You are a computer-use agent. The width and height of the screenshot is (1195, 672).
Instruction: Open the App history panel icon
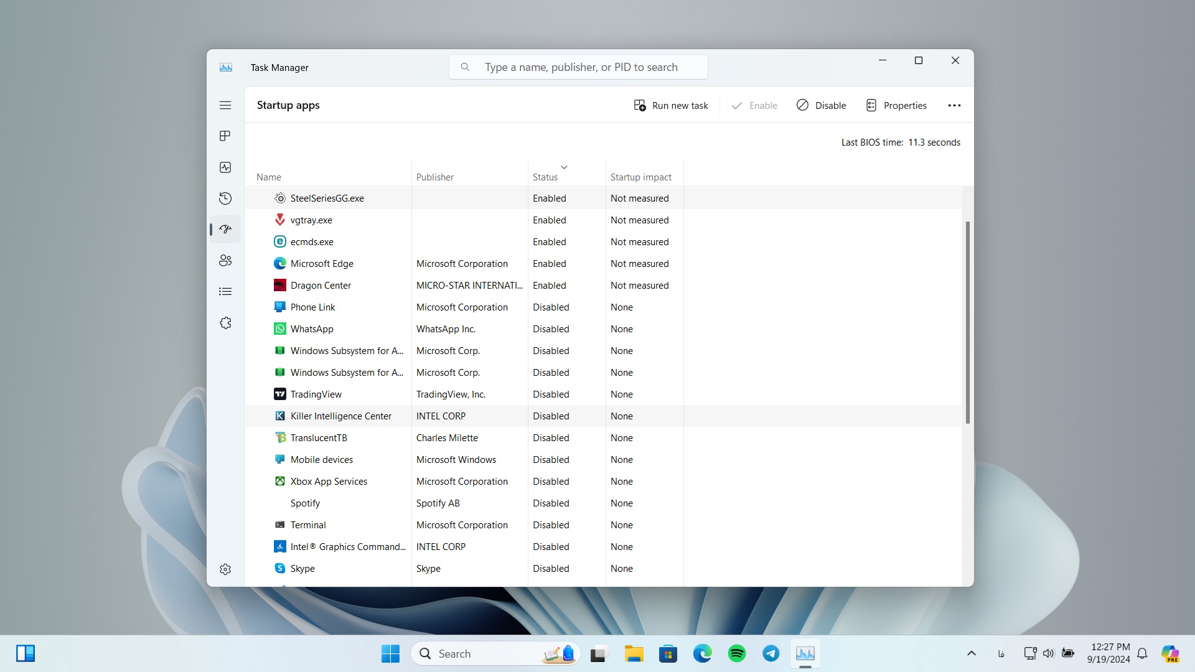[226, 198]
